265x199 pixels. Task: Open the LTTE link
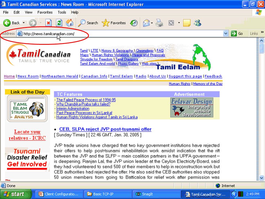(x=94, y=51)
